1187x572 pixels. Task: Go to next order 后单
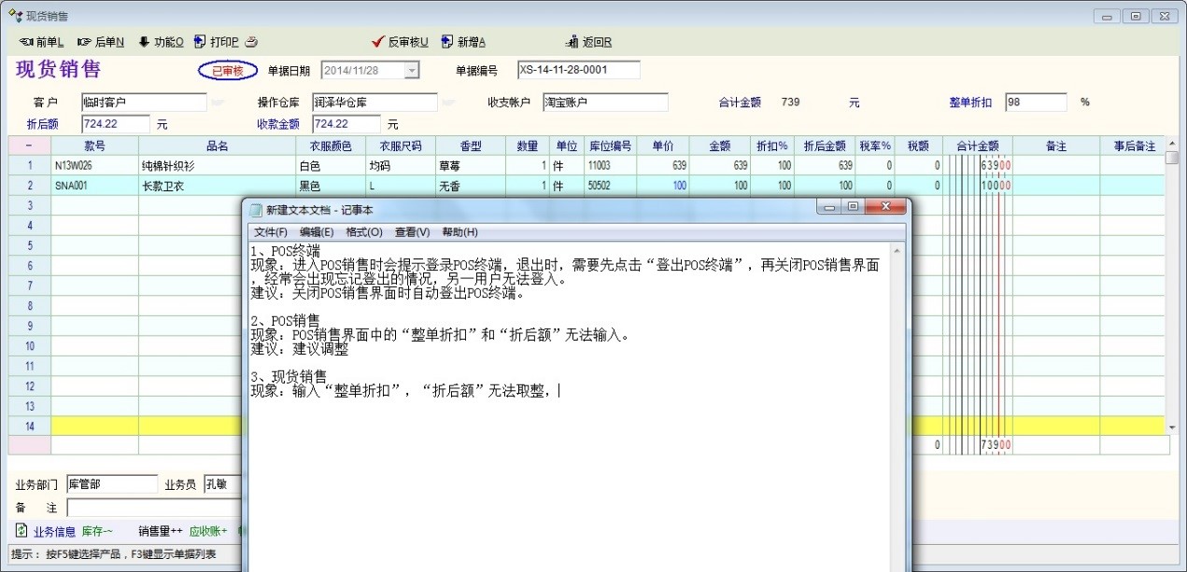coord(101,42)
